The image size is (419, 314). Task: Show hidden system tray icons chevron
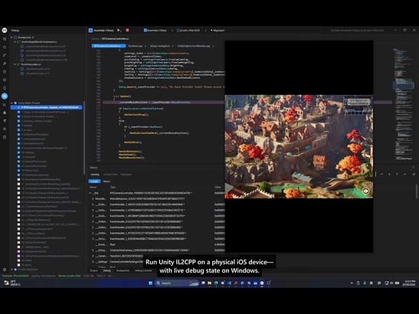pos(352,283)
